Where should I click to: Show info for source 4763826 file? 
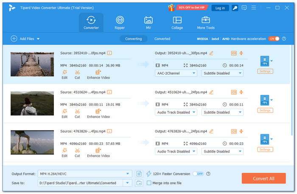109,131
